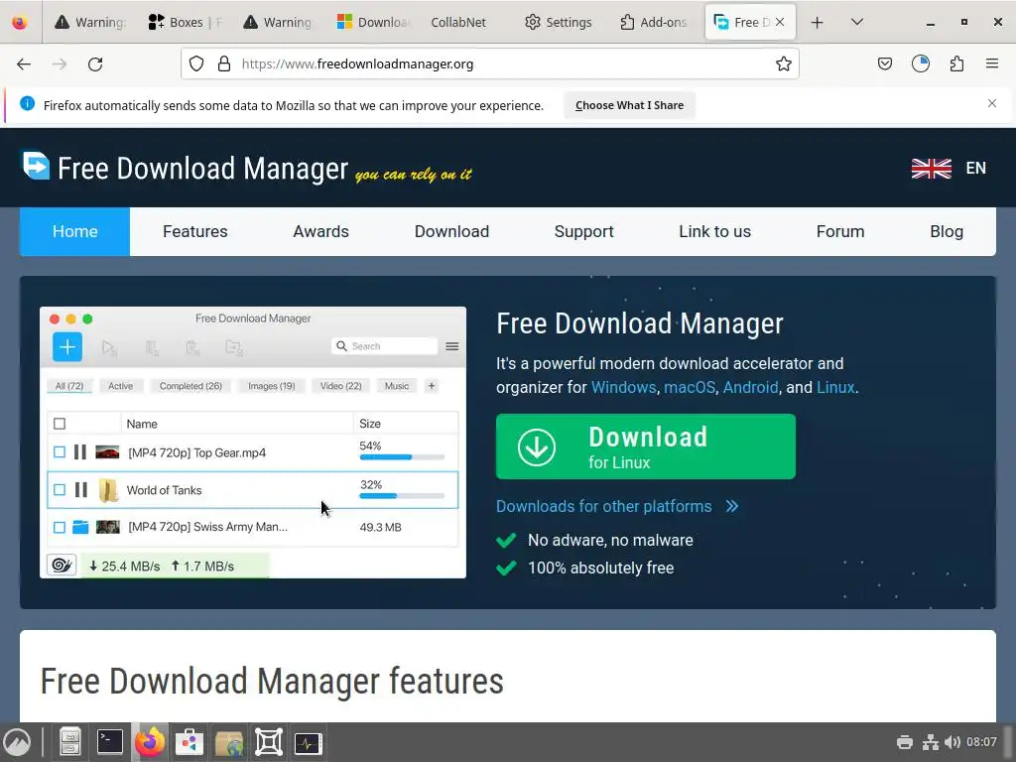Select the All (72) filter tab

pos(69,386)
